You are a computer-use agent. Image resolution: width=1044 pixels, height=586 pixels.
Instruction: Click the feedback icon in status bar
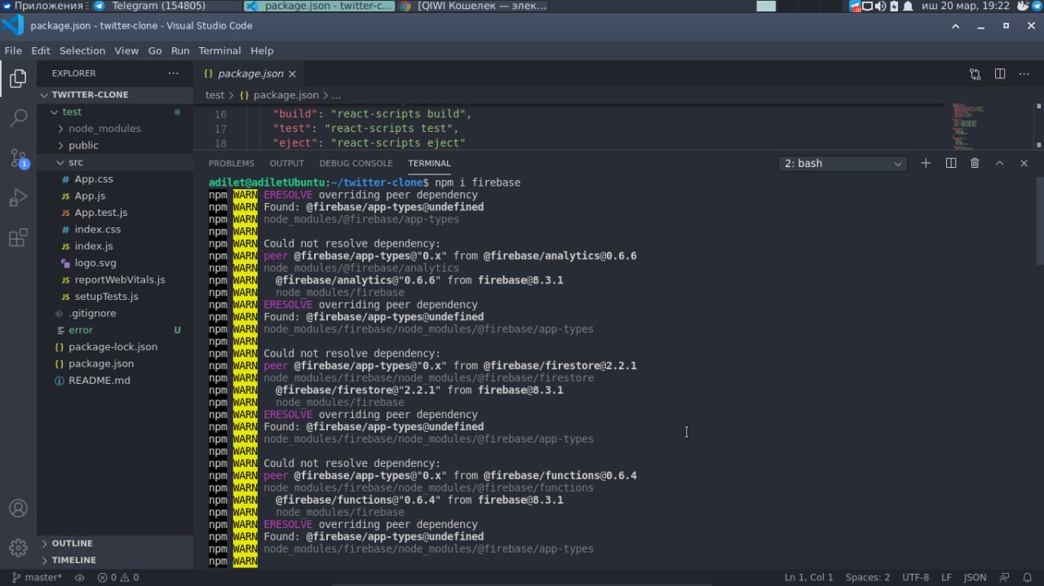point(1005,577)
